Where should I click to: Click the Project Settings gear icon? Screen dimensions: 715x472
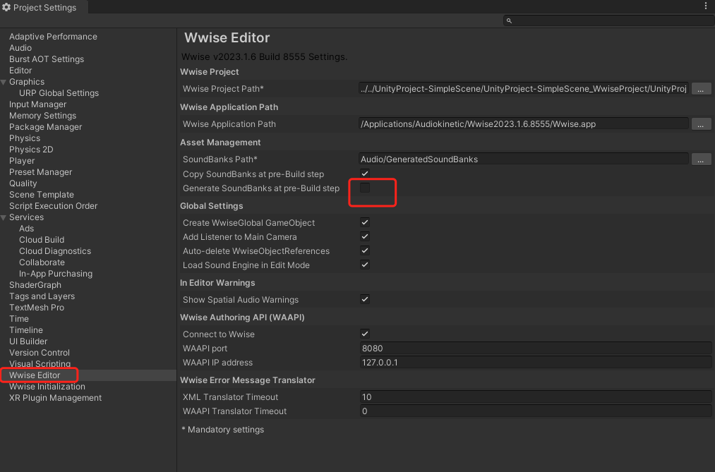click(6, 7)
